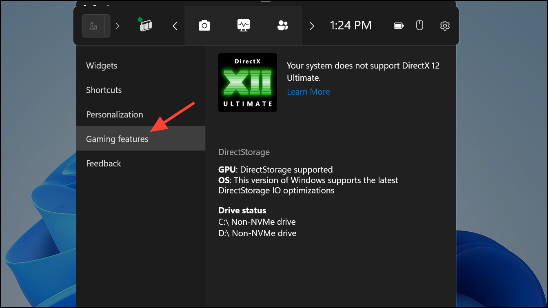Open the Performance monitor widget
Viewport: 548px width, 308px height.
pos(244,26)
